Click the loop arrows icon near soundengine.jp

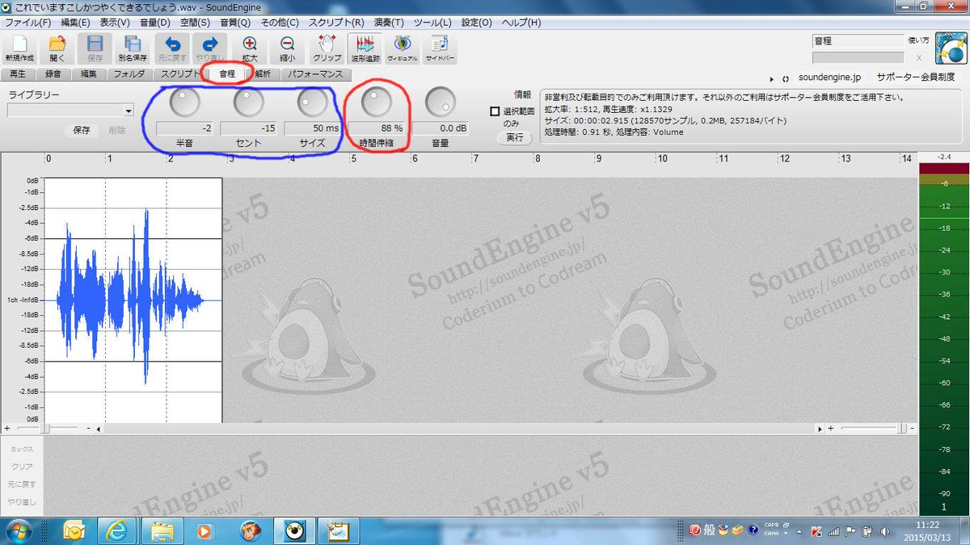pos(786,79)
